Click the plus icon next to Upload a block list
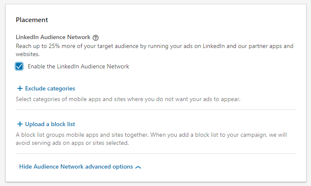The height and width of the screenshot is (186, 311). (x=20, y=124)
